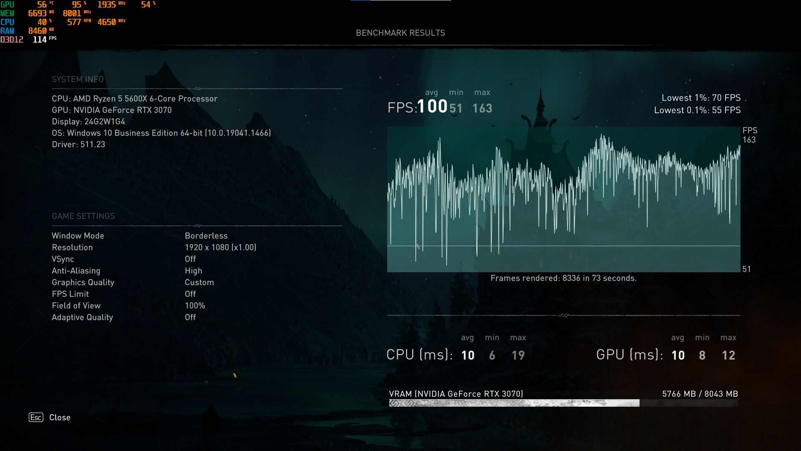Click the 1920 x 1080 (x1.00) value

pyautogui.click(x=221, y=247)
